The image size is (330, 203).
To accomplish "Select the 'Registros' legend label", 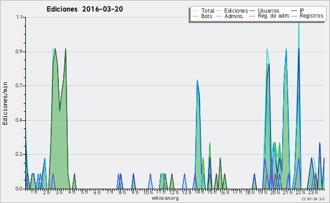I will pyautogui.click(x=311, y=16).
